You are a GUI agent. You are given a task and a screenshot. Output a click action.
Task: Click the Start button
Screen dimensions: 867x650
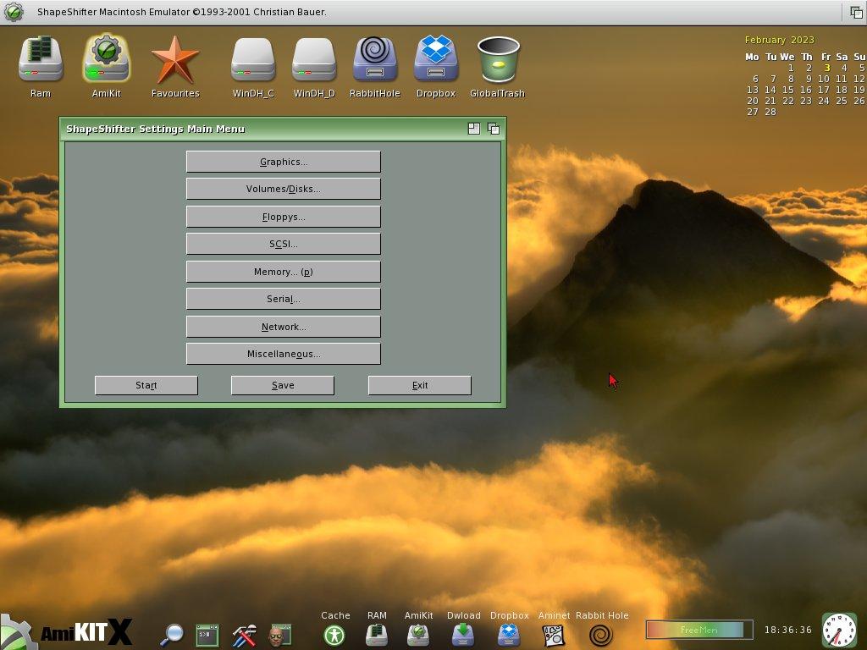tap(146, 385)
